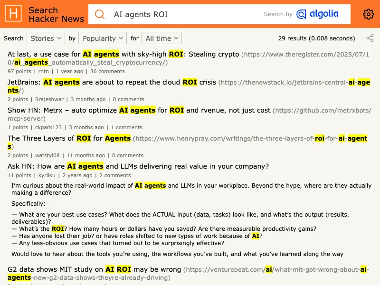Open G2 data shows MIT study story
The width and height of the screenshot is (380, 285).
(x=94, y=269)
